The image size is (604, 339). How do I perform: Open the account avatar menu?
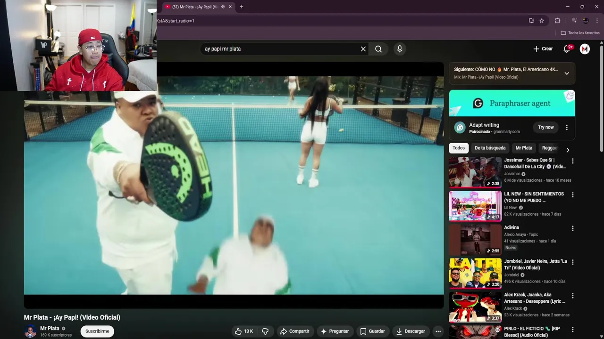coord(585,49)
